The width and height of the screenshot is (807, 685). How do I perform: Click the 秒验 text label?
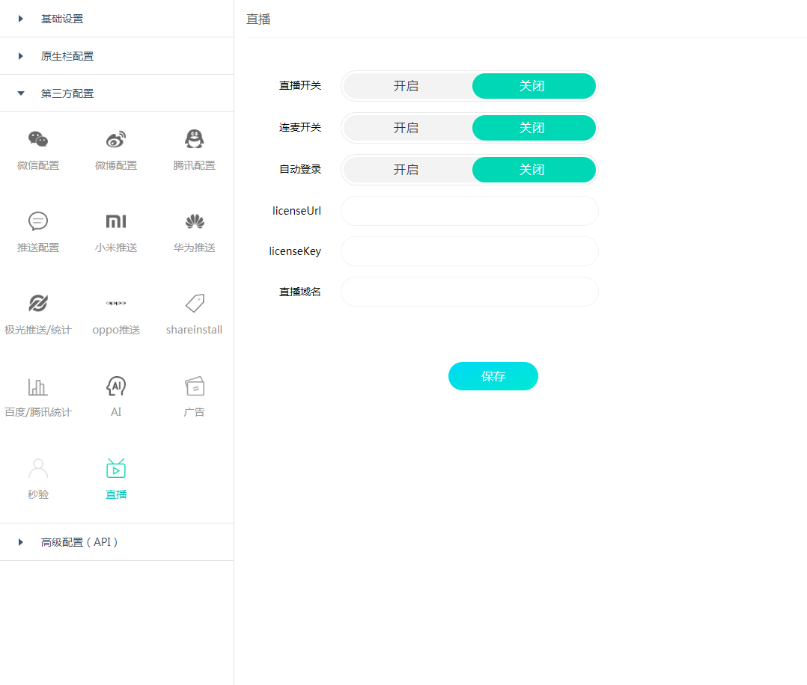click(38, 494)
